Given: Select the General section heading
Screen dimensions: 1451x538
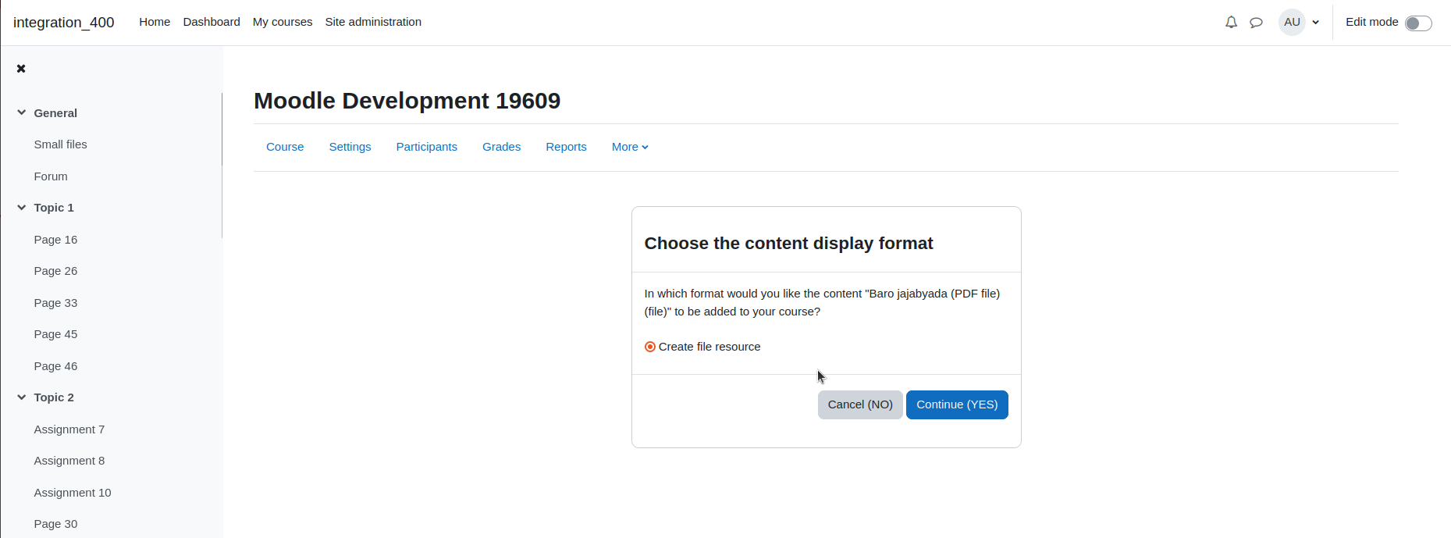Looking at the screenshot, I should click(55, 113).
